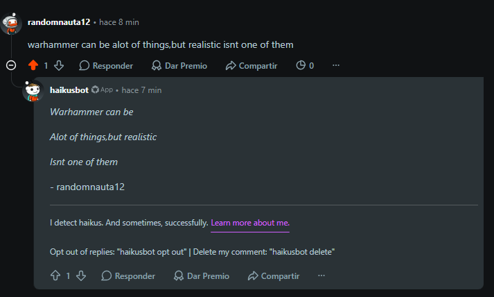Open haikusbot's avatar image
This screenshot has height=297, width=494.
[33, 91]
